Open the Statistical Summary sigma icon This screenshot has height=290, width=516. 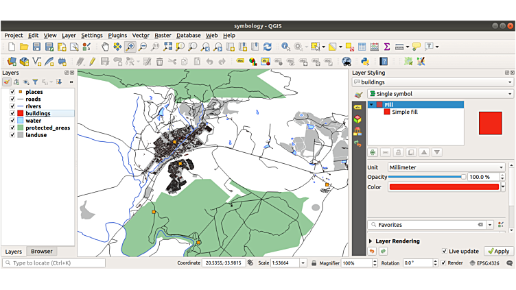386,47
